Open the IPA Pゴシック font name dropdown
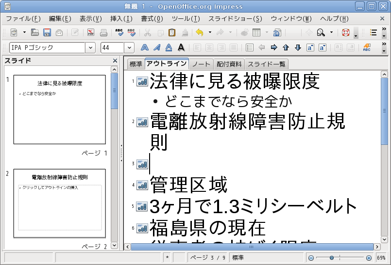This screenshot has width=391, height=265. pos(90,48)
